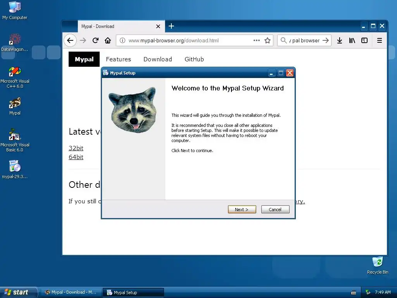Open the Library icon in browser toolbar
The width and height of the screenshot is (397, 298).
(352, 40)
